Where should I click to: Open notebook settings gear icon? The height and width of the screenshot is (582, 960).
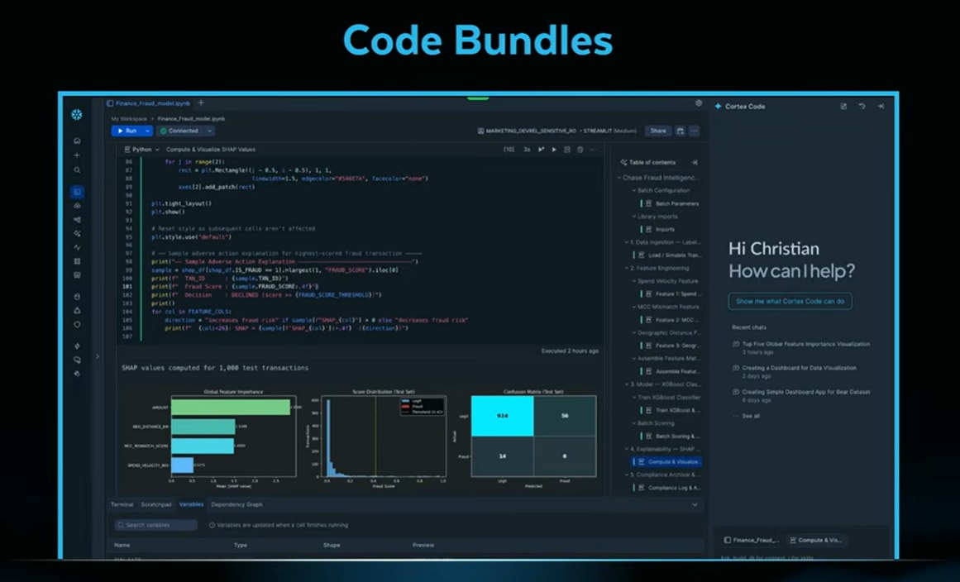pos(699,103)
